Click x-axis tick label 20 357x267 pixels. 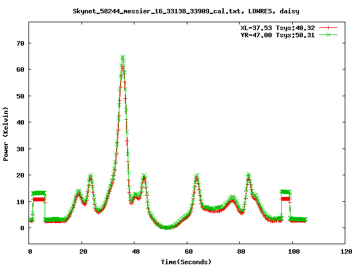[83, 251]
